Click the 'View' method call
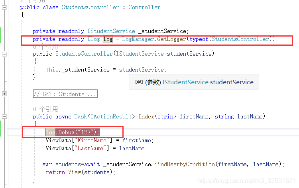299x188 pixels. tap(75, 172)
